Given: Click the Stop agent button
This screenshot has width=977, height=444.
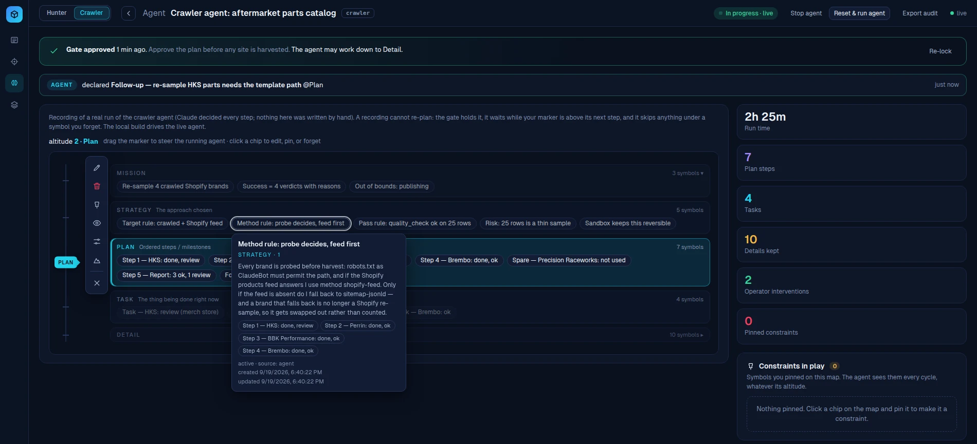Looking at the screenshot, I should coord(806,13).
